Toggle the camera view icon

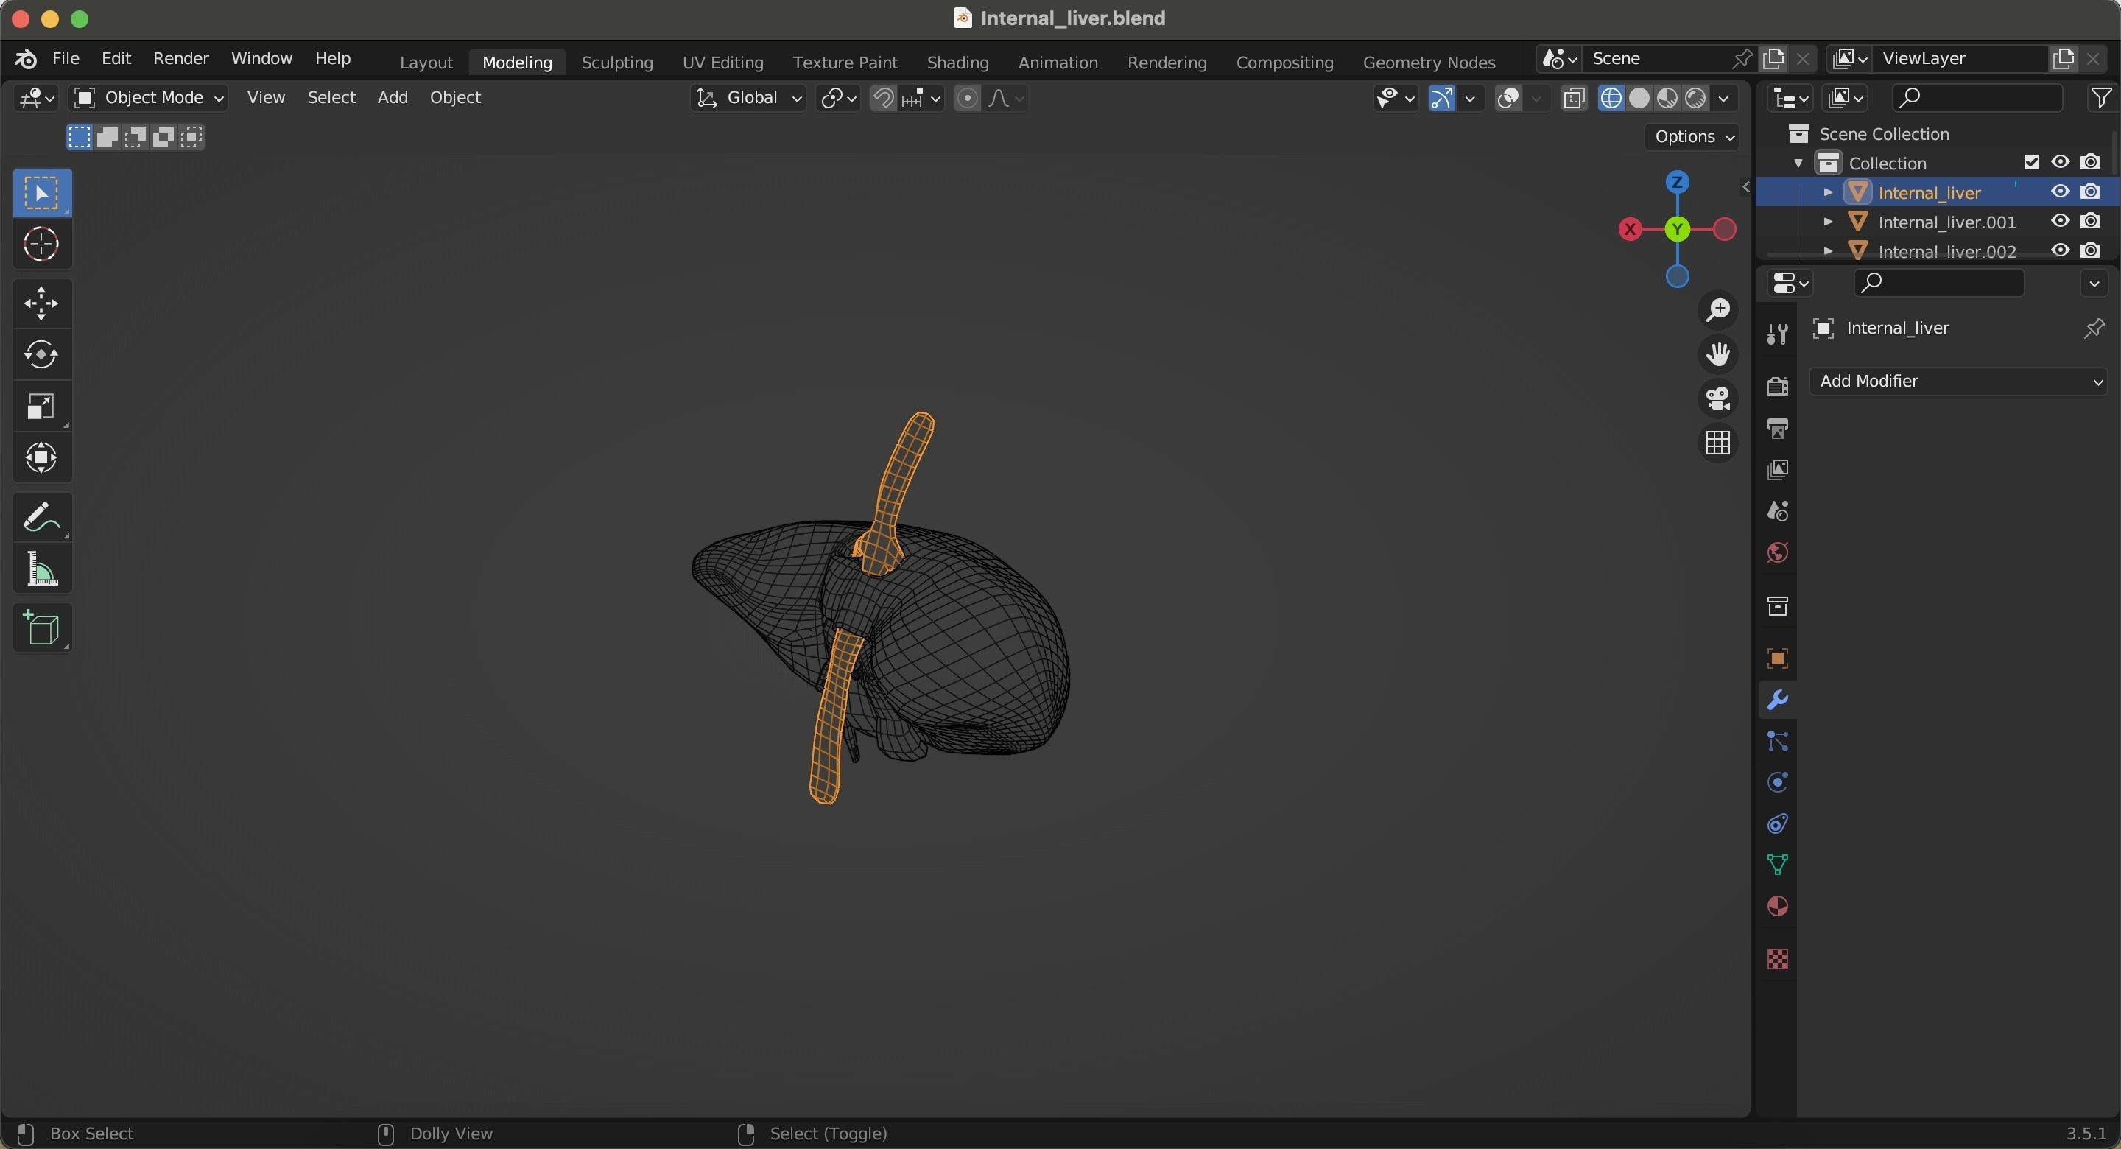pos(1717,399)
